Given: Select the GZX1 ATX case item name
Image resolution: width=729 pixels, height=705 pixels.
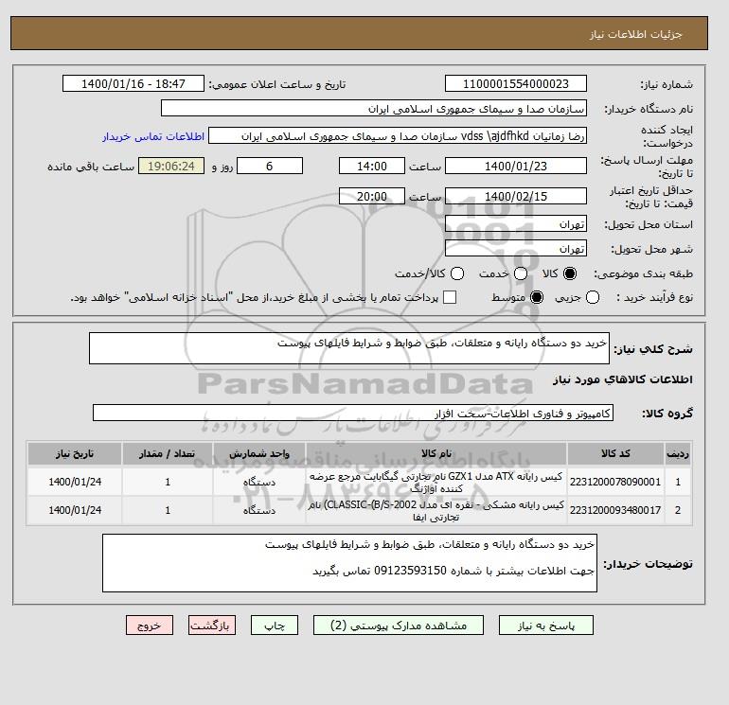Looking at the screenshot, I should pos(436,482).
